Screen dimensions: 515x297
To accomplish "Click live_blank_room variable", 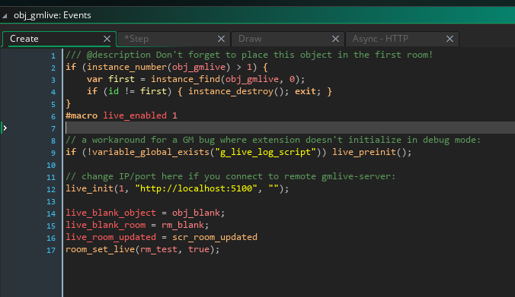I will point(105,225).
